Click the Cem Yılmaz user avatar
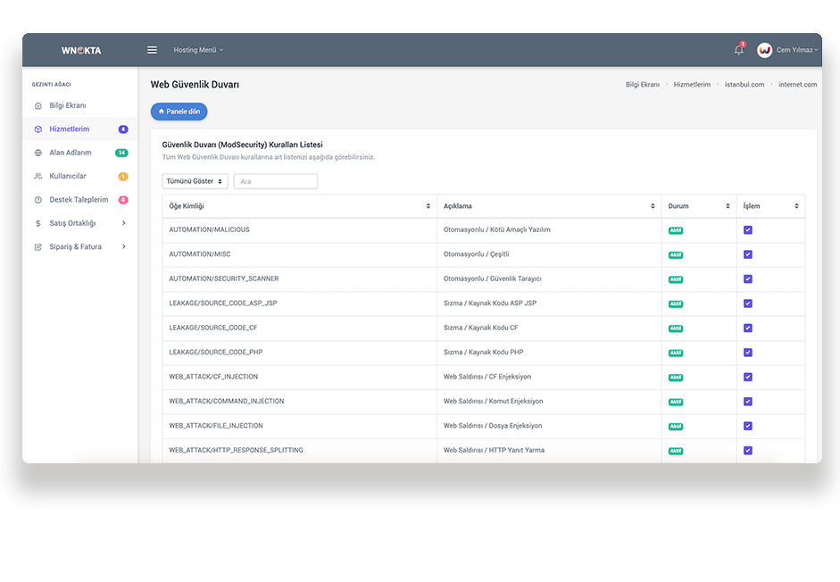 coord(764,50)
